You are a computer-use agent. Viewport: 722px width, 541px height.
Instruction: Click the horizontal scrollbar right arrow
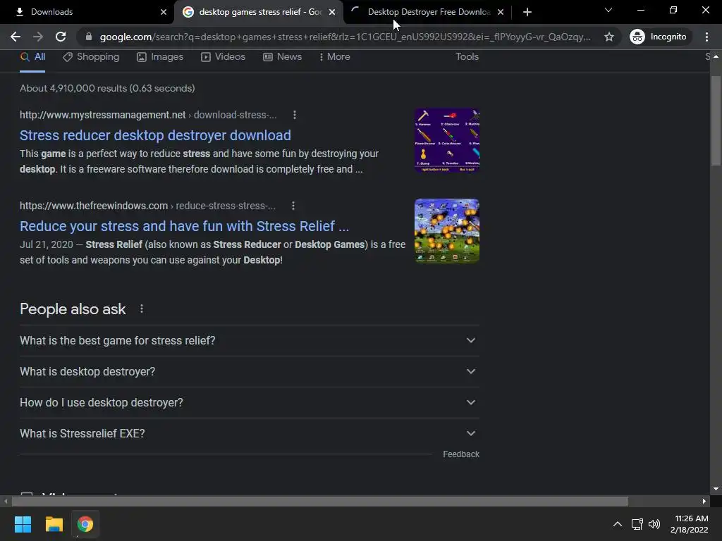pyautogui.click(x=704, y=501)
